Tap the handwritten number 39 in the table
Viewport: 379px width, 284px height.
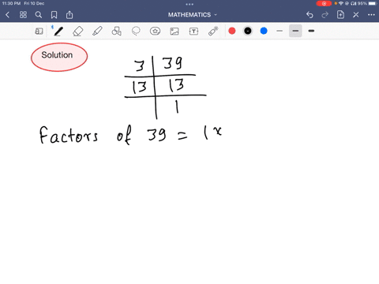[172, 63]
